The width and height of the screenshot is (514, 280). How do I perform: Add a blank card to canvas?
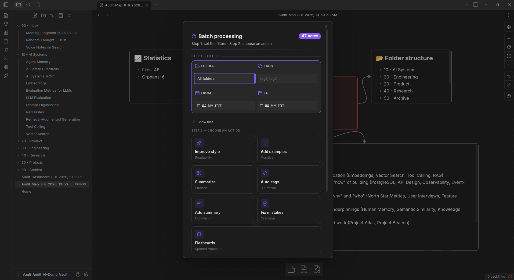(291, 269)
